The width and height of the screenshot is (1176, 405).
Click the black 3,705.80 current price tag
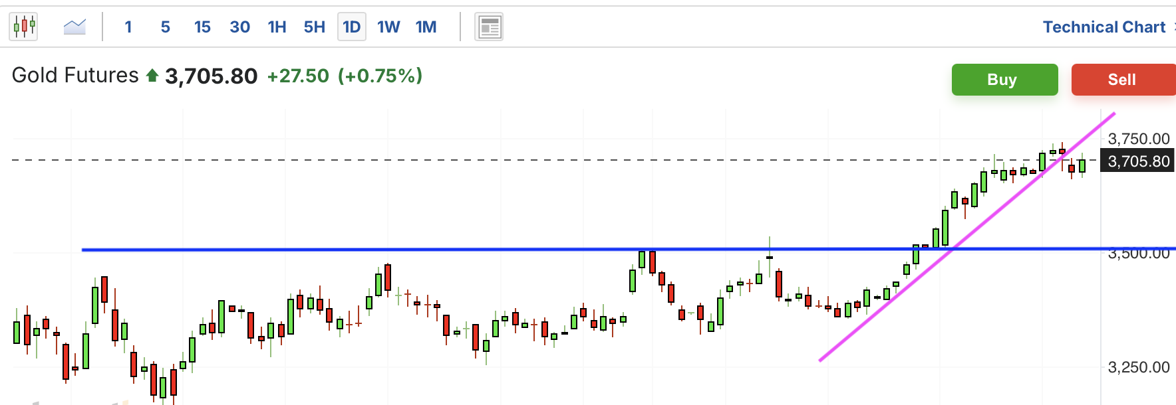[x=1138, y=161]
